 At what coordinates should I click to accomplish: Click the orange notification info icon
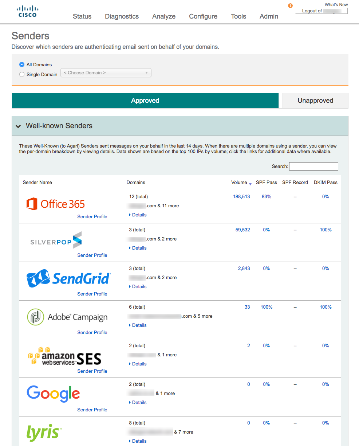[290, 6]
